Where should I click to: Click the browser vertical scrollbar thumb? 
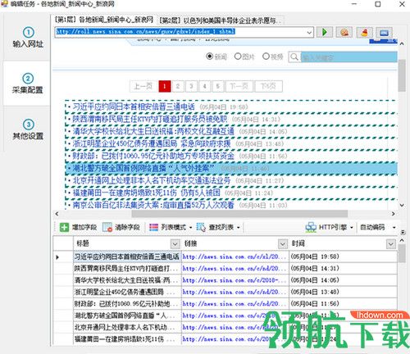pyautogui.click(x=402, y=75)
